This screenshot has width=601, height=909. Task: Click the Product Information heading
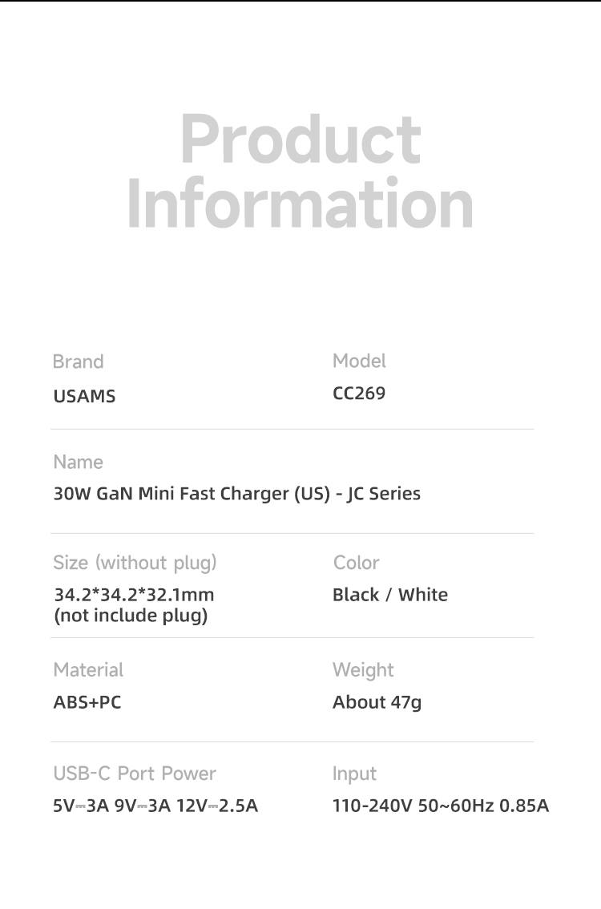pos(300,172)
